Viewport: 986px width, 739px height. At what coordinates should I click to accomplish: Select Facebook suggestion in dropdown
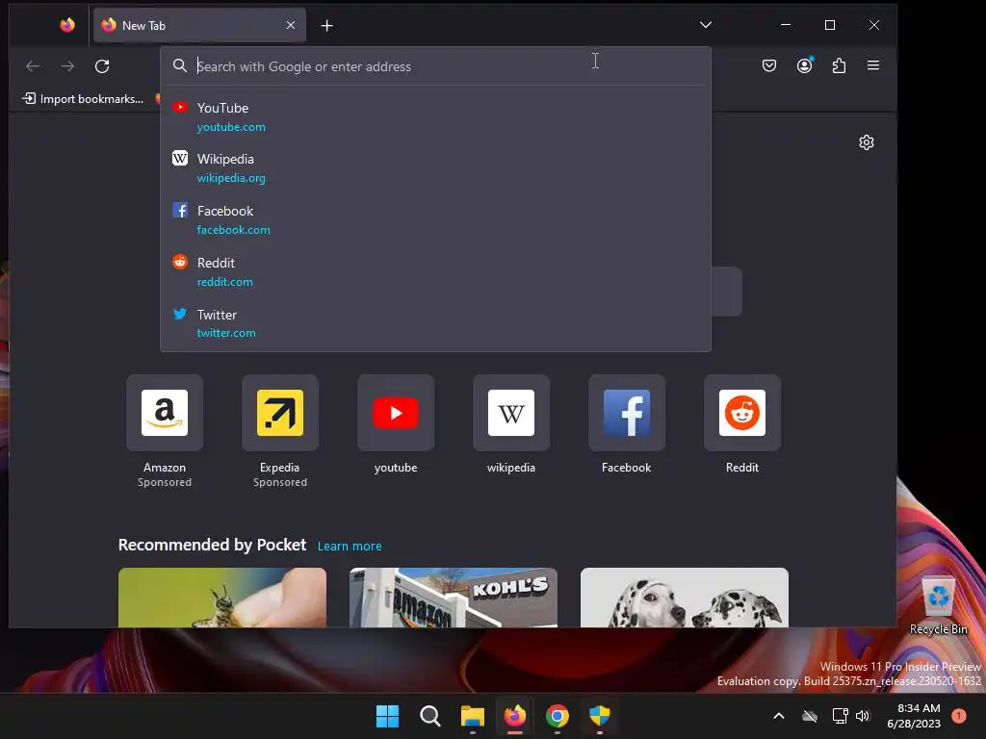pyautogui.click(x=436, y=220)
